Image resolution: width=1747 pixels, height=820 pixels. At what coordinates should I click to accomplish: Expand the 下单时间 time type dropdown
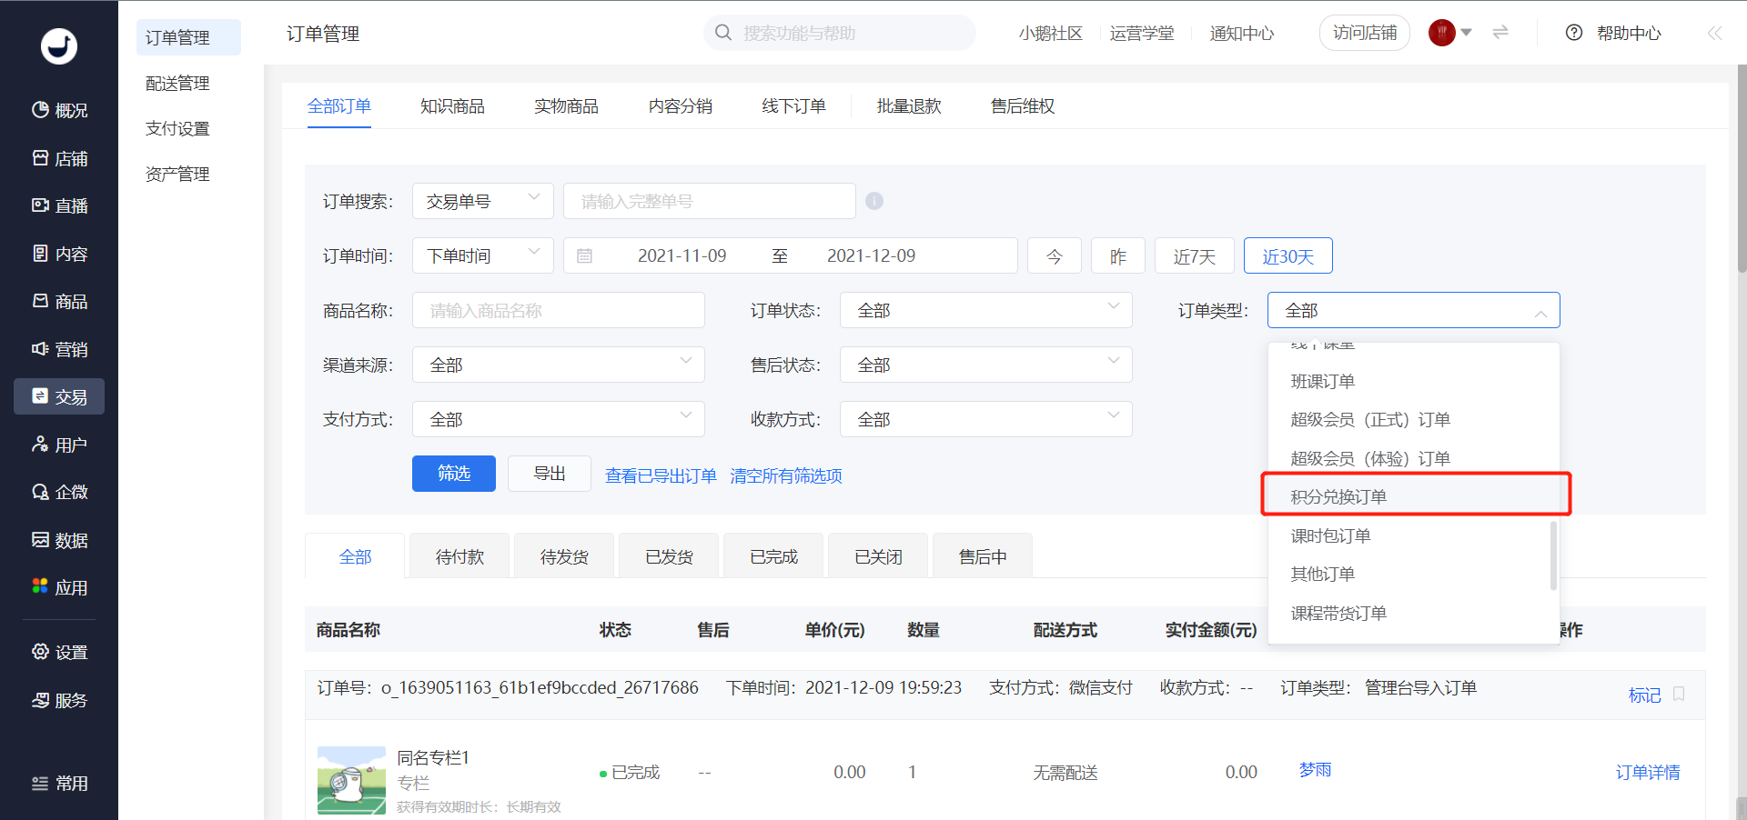483,255
